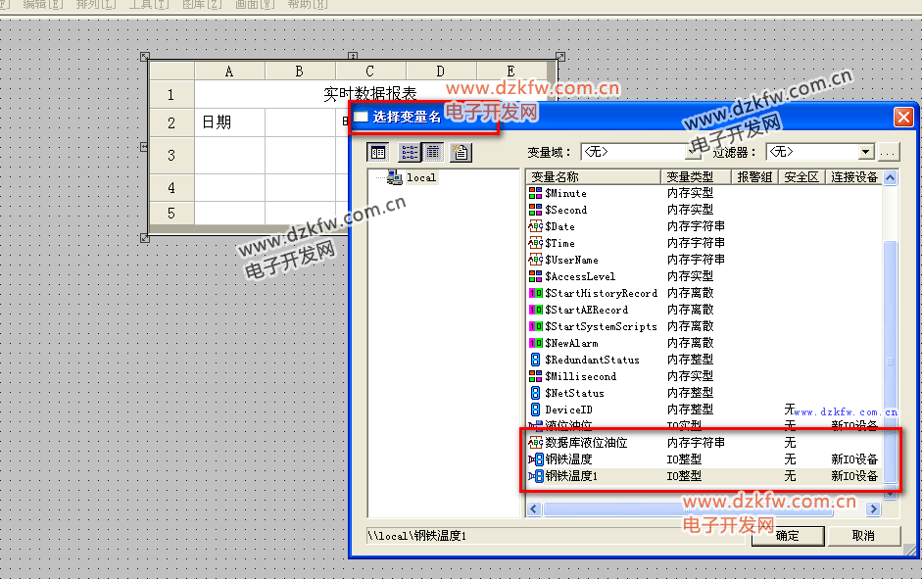Click the icon beside 钢铁温度 variable
The image size is (922, 579).
click(535, 458)
